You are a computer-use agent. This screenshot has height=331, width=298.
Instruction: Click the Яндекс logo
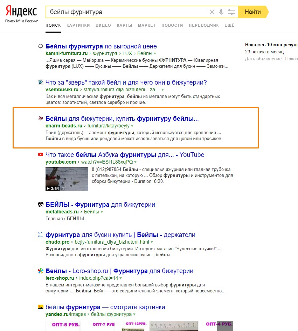[x=21, y=11]
